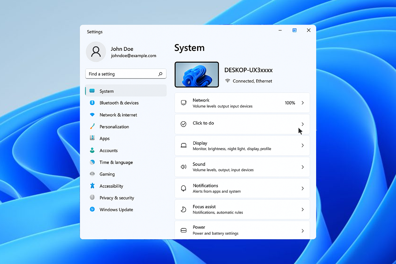Click the Display row laptop icon
This screenshot has height=264, width=396.
coord(183,146)
